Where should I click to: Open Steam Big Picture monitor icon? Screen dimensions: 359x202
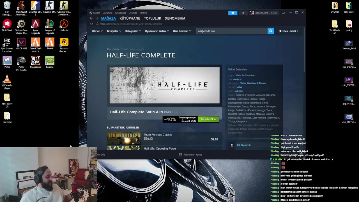click(x=283, y=13)
